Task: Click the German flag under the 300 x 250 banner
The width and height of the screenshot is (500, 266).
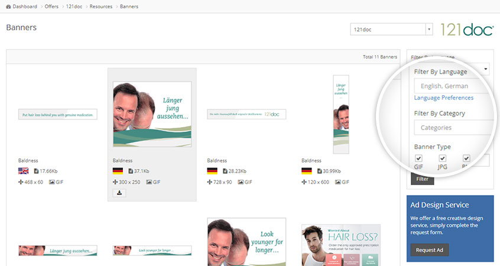Action: point(118,171)
